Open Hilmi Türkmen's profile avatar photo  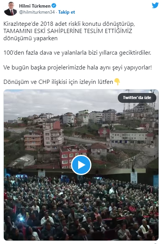click(x=11, y=9)
